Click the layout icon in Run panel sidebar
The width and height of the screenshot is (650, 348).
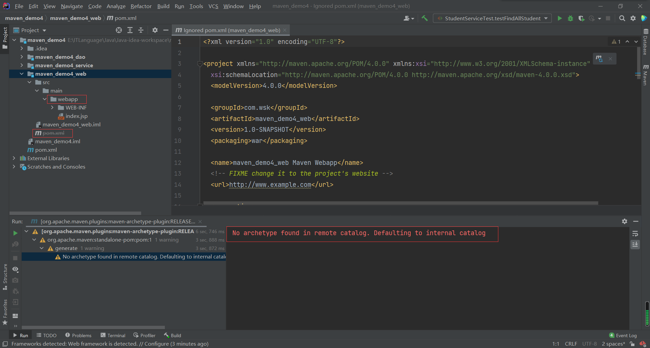coord(15,316)
